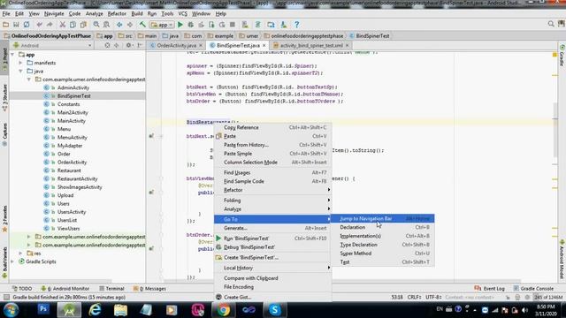Open MainActivity in project tree
The image size is (566, 318).
click(x=71, y=121)
